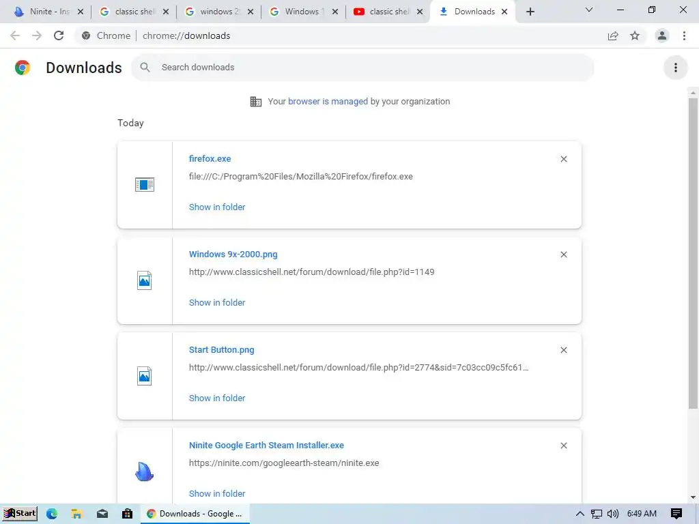Image resolution: width=699 pixels, height=524 pixels.
Task: Select the Downloads tab
Action: (x=472, y=12)
